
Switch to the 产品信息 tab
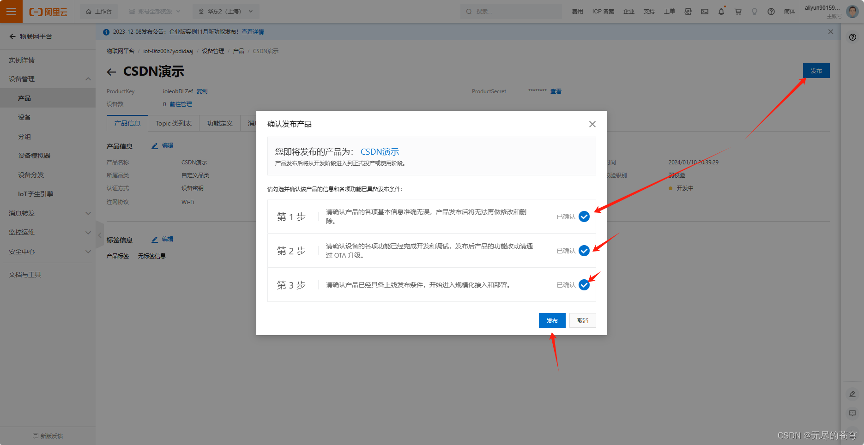click(127, 123)
